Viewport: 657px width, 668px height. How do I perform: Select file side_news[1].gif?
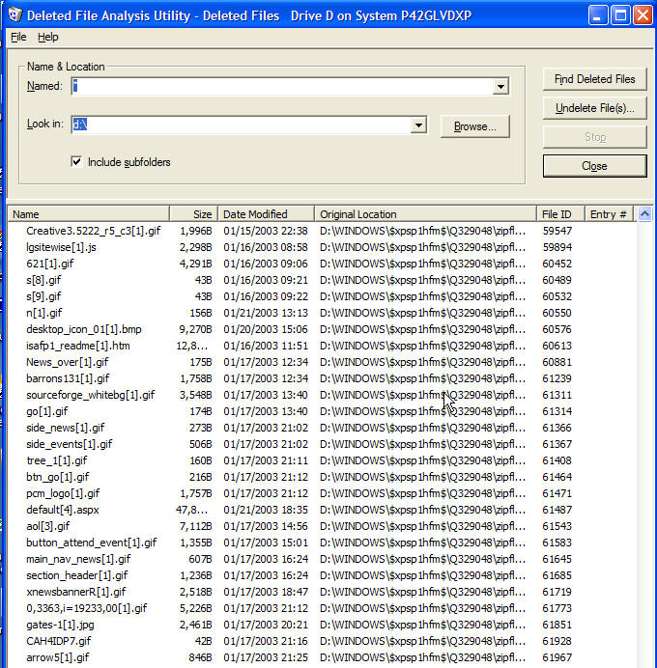[66, 428]
